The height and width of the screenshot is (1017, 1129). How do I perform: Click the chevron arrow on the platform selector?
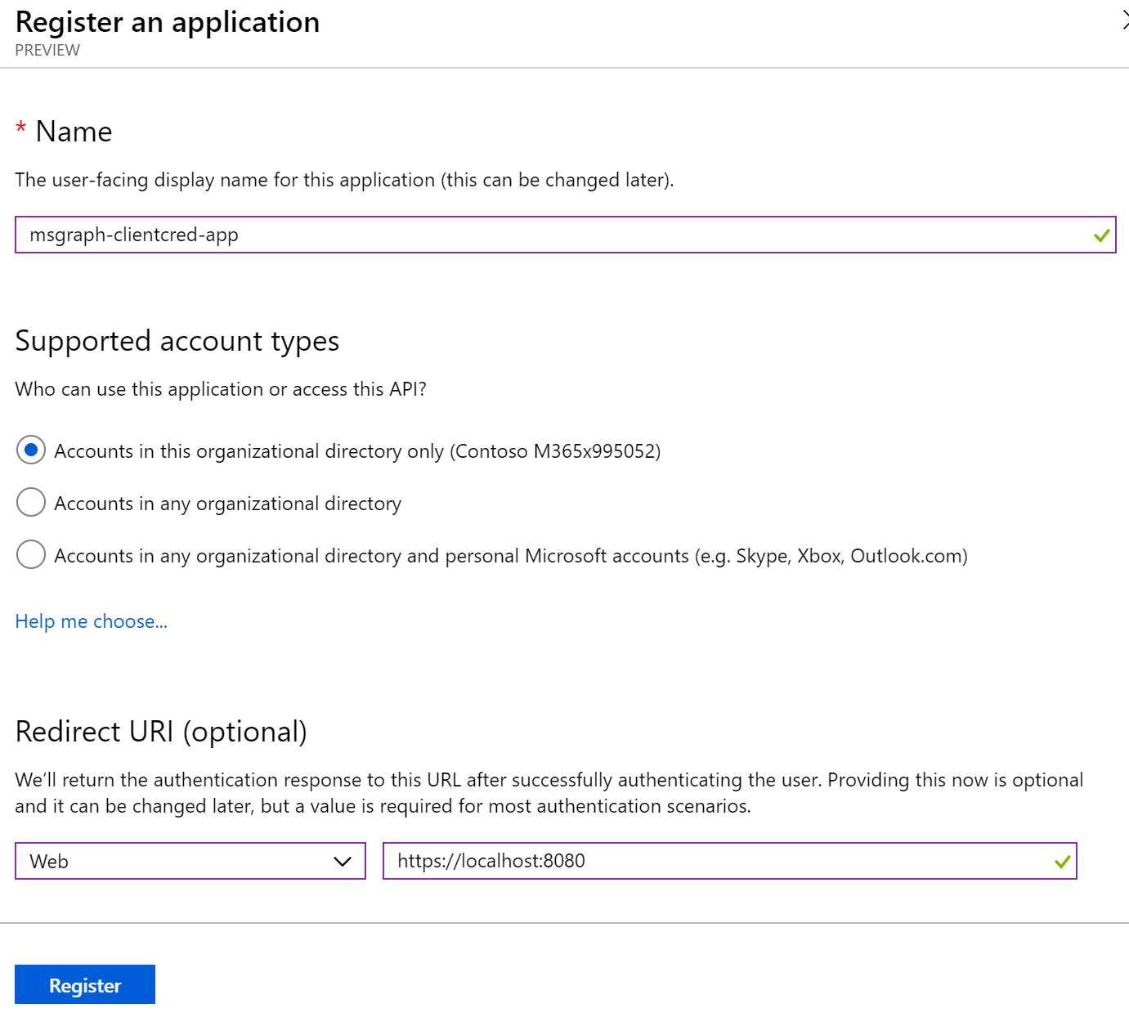343,861
